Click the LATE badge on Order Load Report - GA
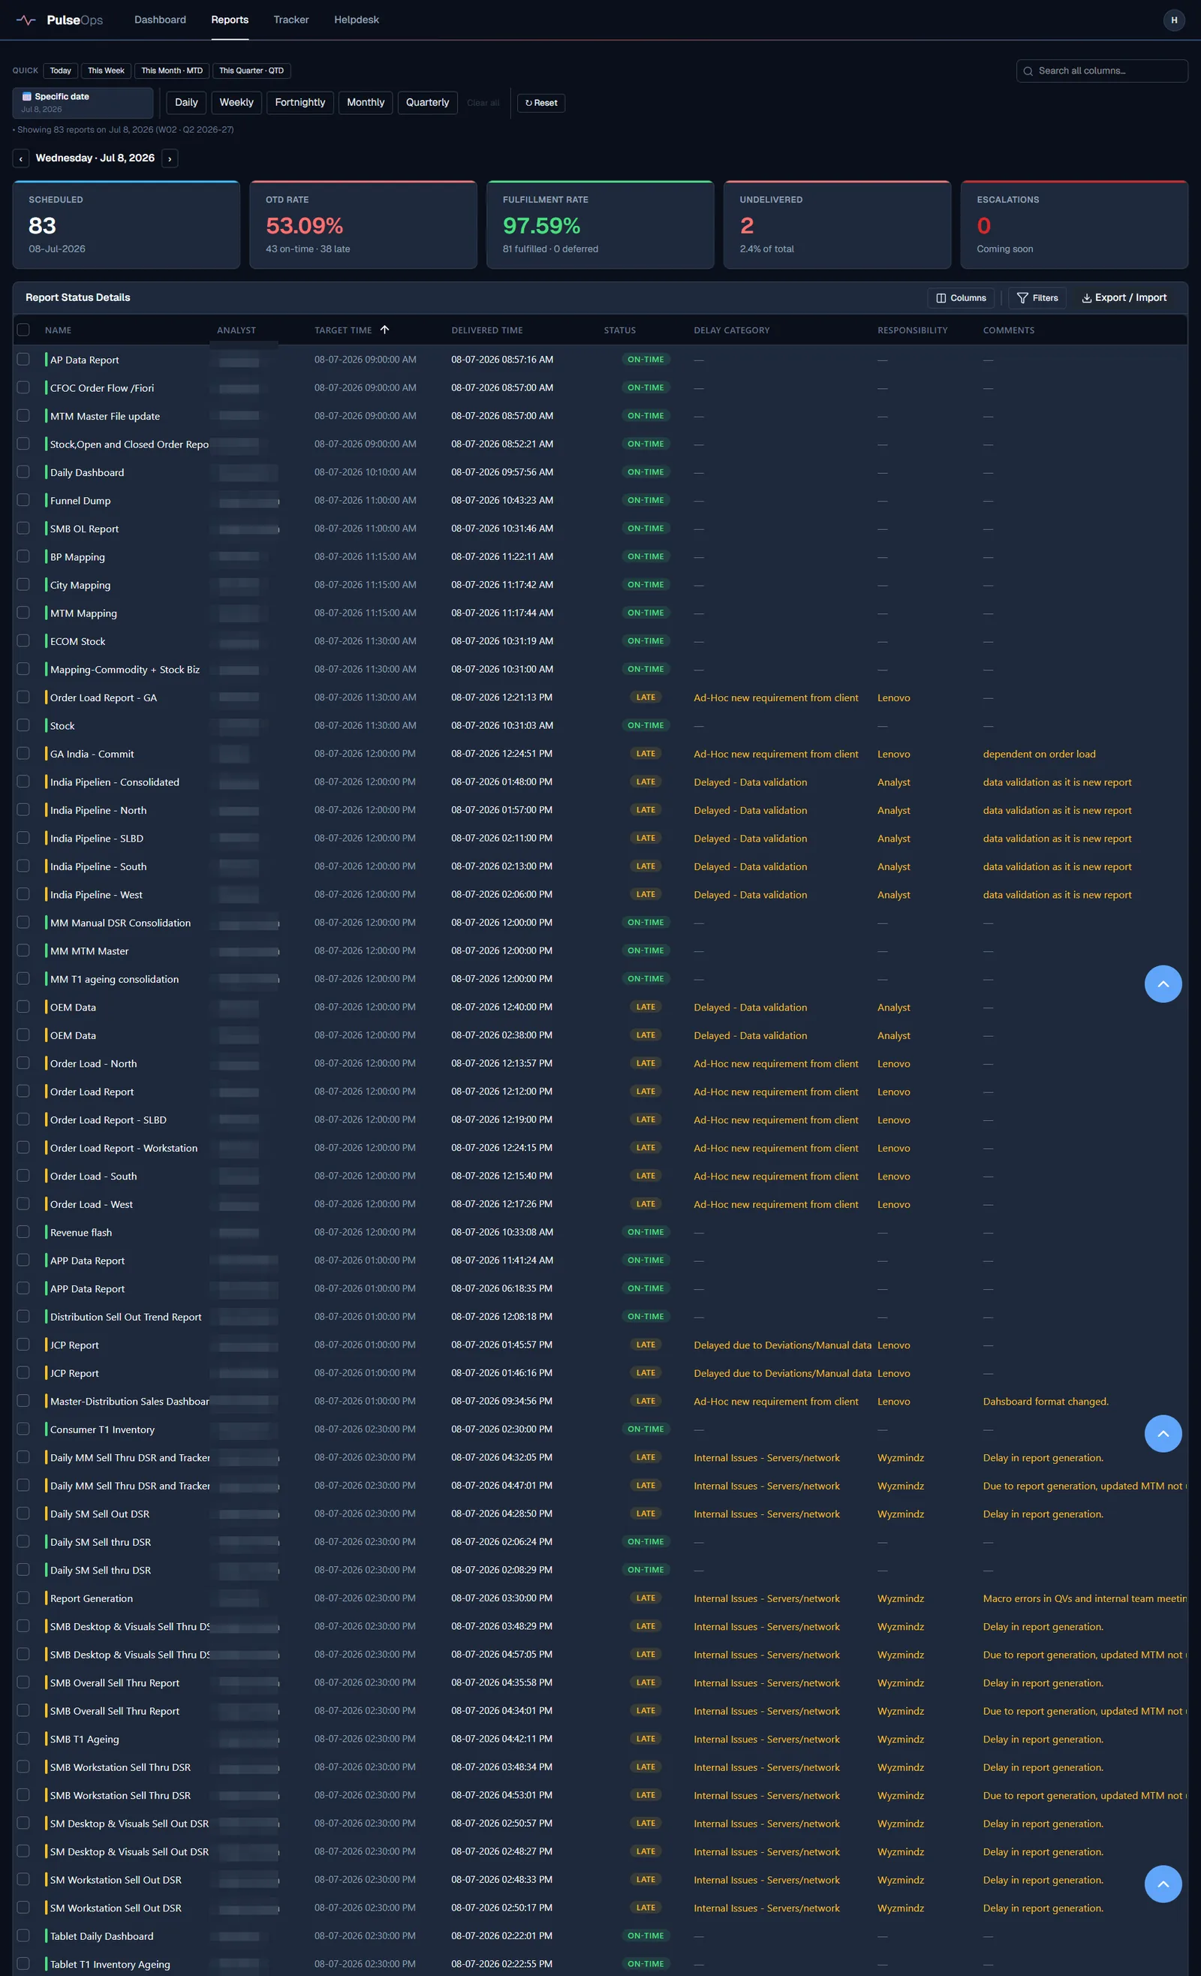 coord(646,697)
